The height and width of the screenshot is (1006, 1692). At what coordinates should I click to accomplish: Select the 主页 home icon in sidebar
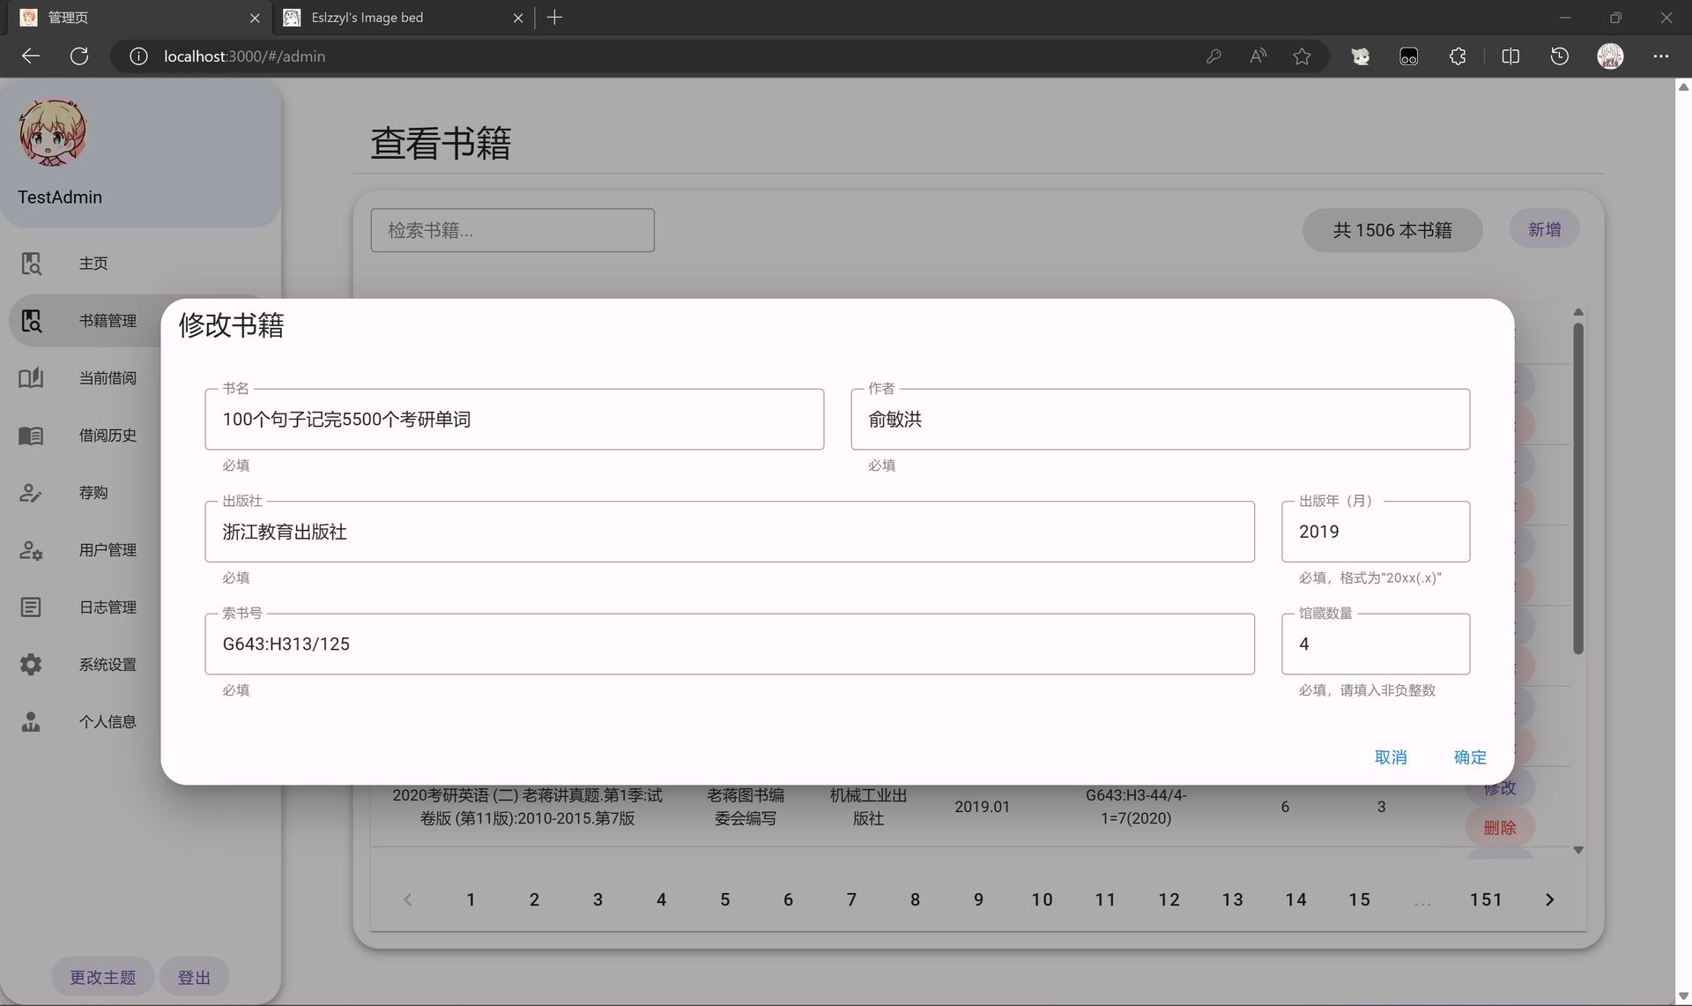coord(31,263)
